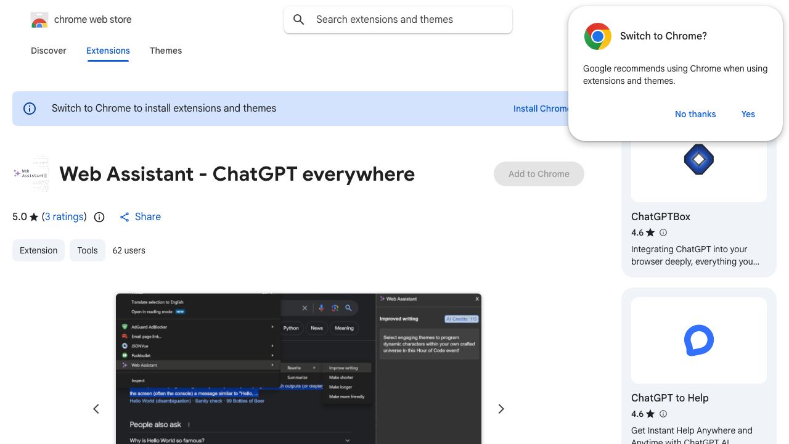Screen dimensions: 789x444
Task: Click the Chrome Web Store logo
Action: tap(39, 20)
